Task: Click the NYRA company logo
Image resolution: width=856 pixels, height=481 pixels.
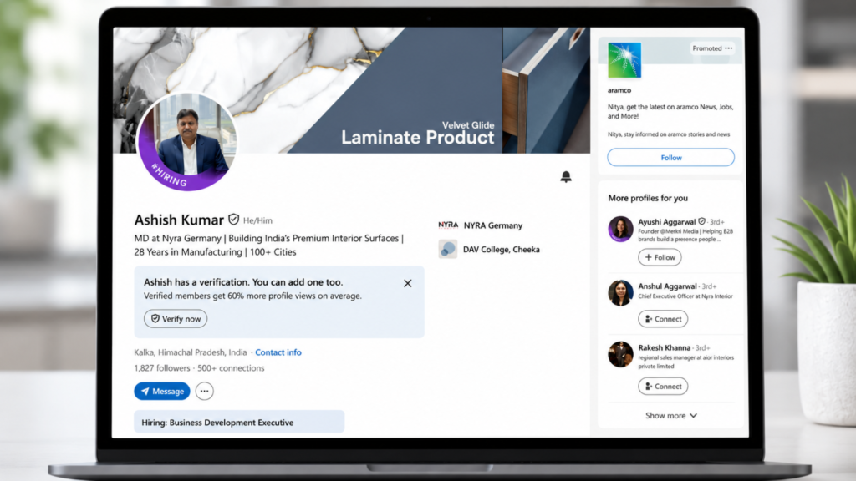Action: pos(448,225)
